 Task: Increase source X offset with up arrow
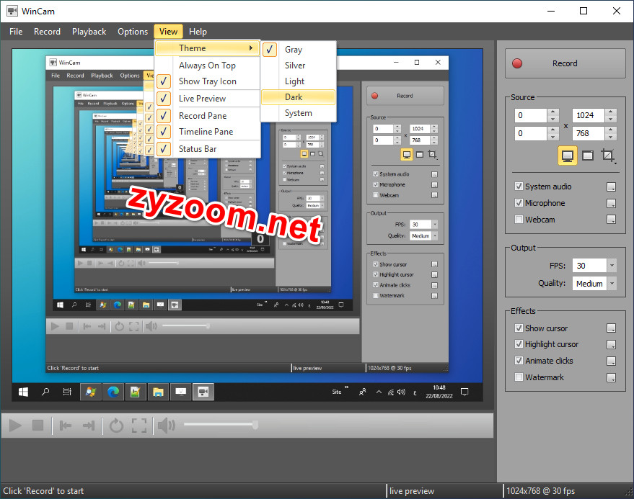pos(553,112)
